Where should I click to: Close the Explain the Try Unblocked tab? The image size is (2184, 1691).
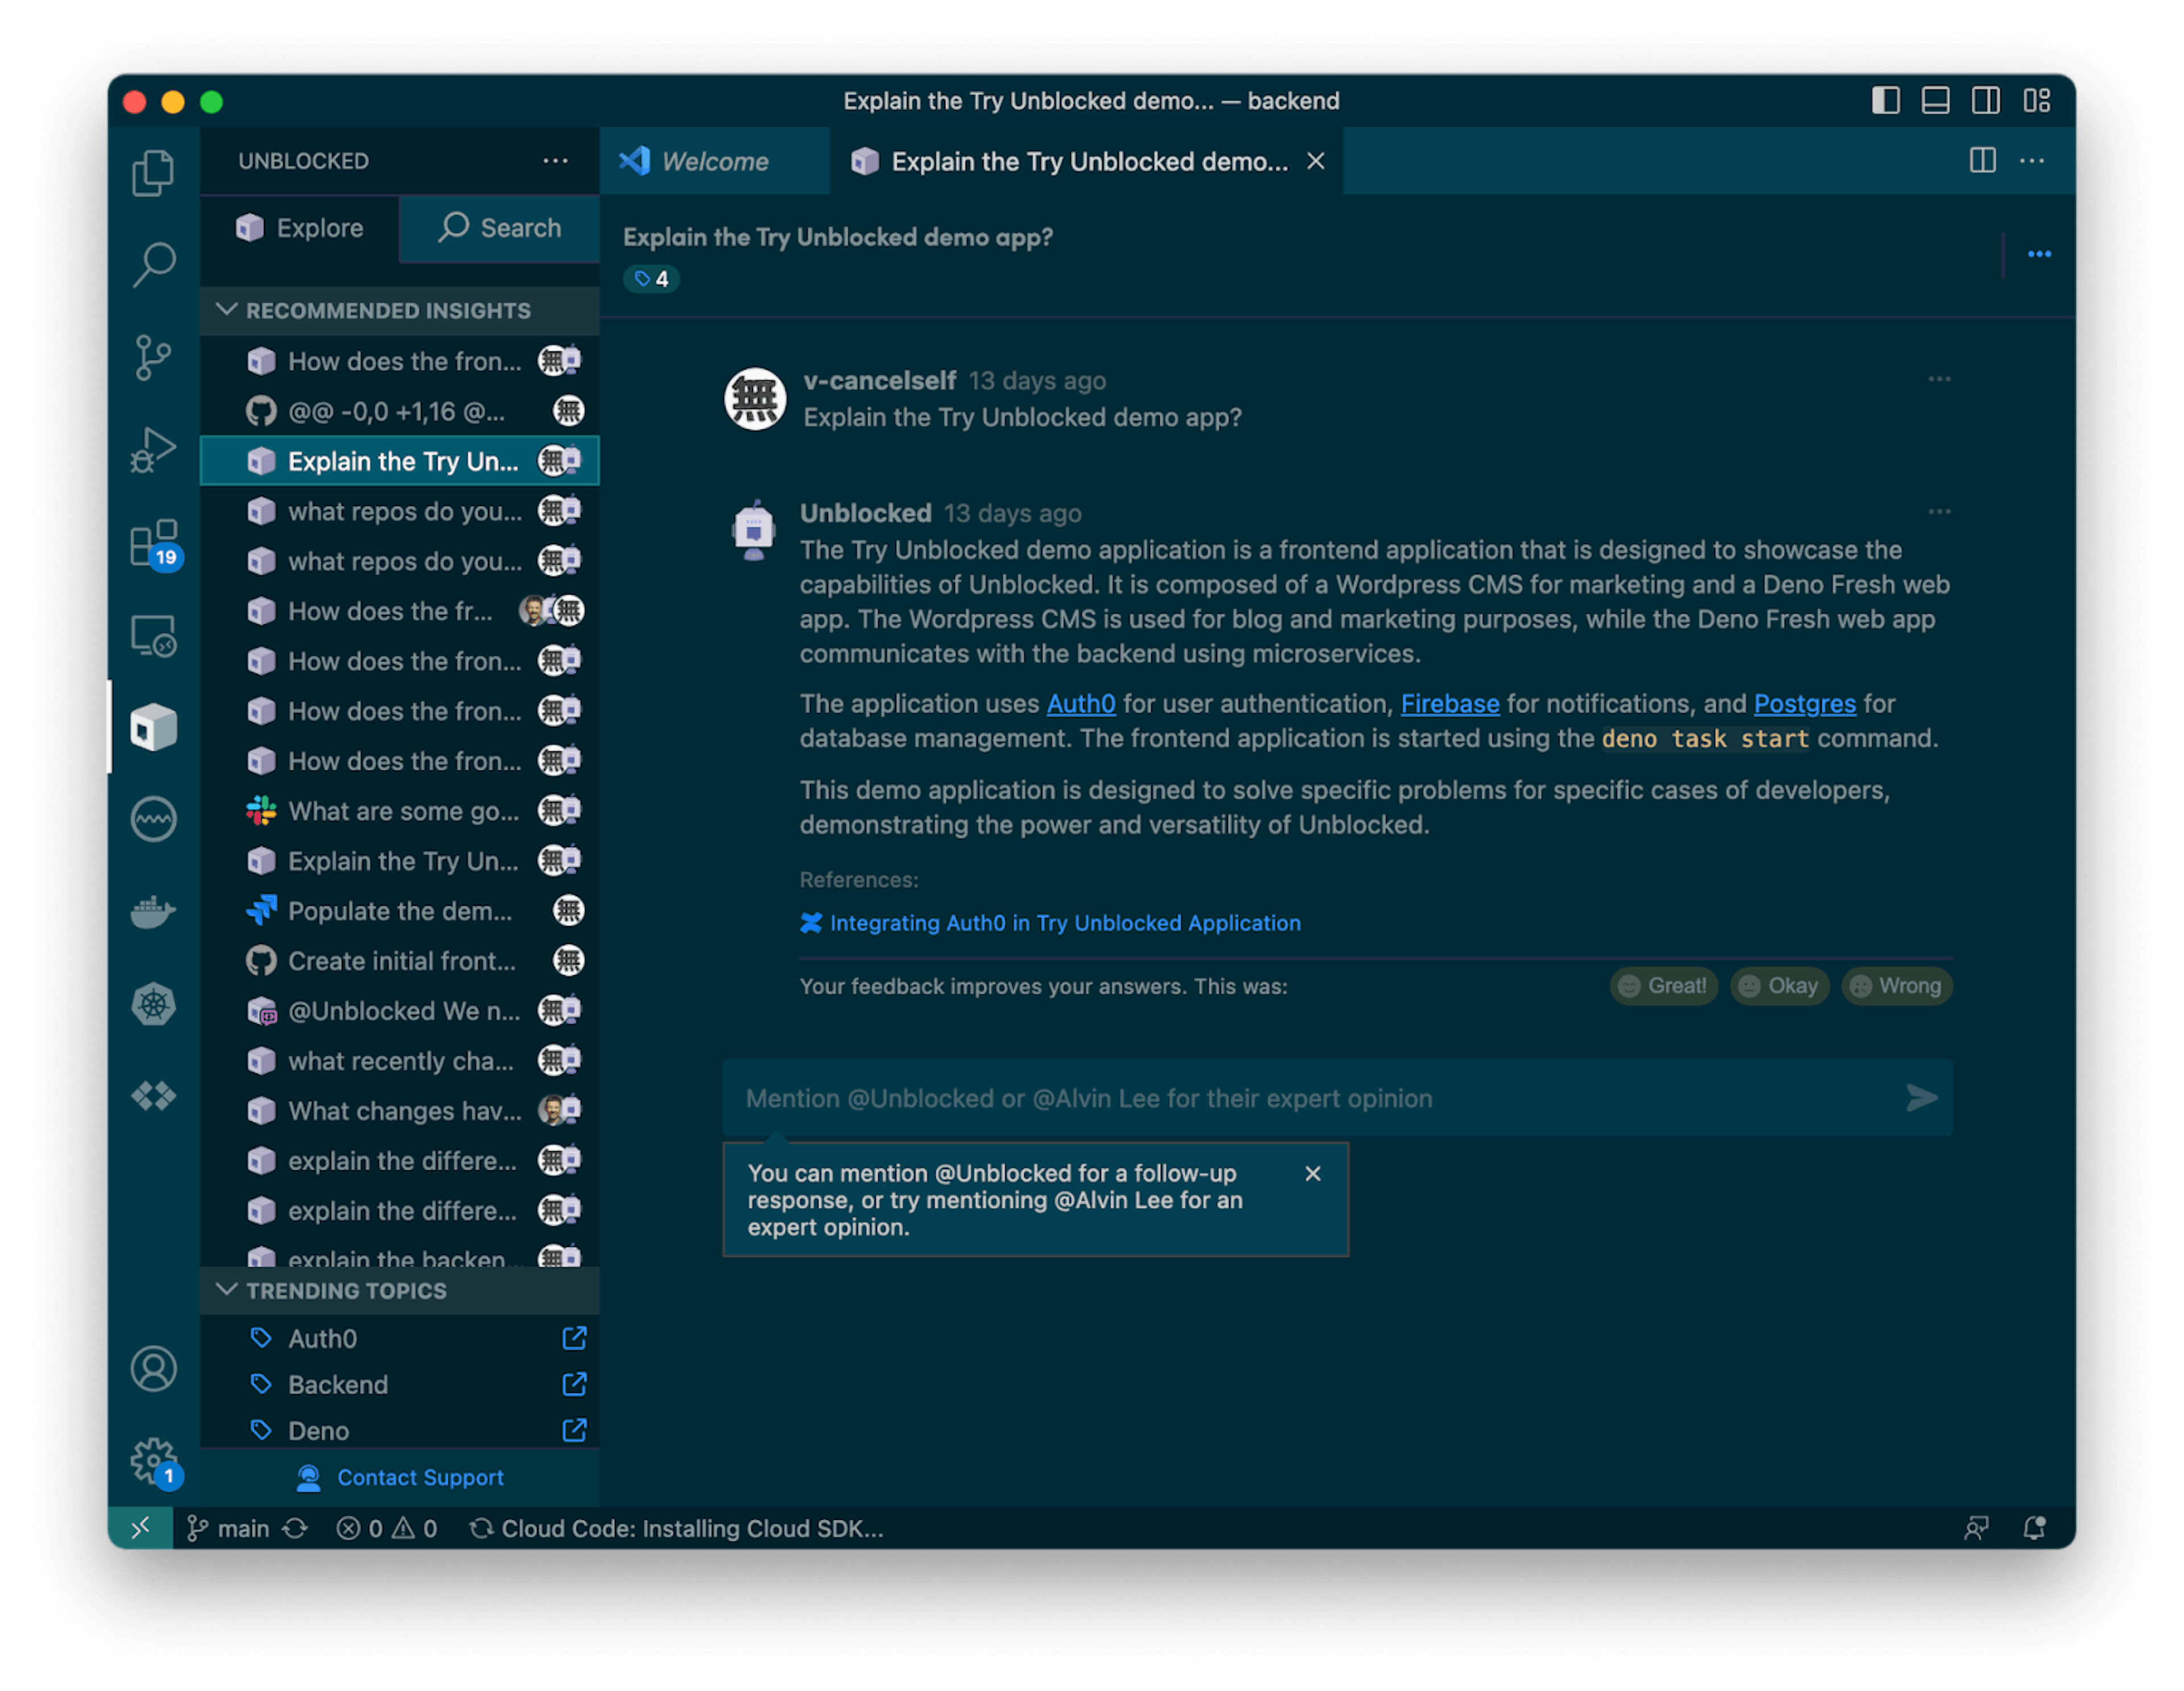click(x=1315, y=161)
